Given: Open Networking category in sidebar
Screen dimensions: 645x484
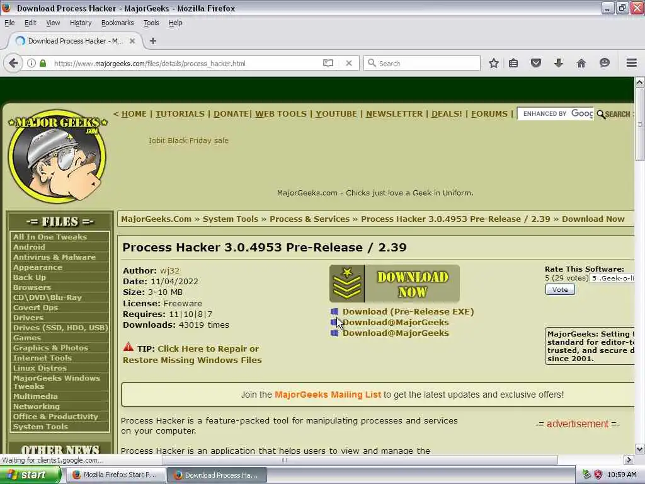Looking at the screenshot, I should point(36,406).
